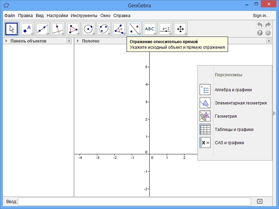The height and width of the screenshot is (209, 279).
Task: Open the Настройки menu
Action: click(x=57, y=16)
